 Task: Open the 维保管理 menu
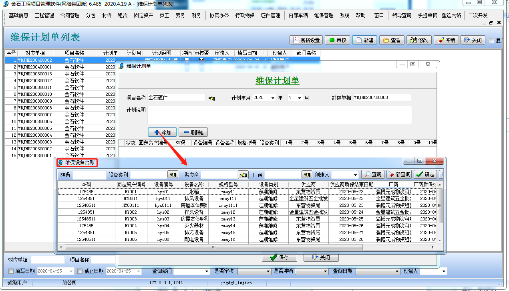324,16
